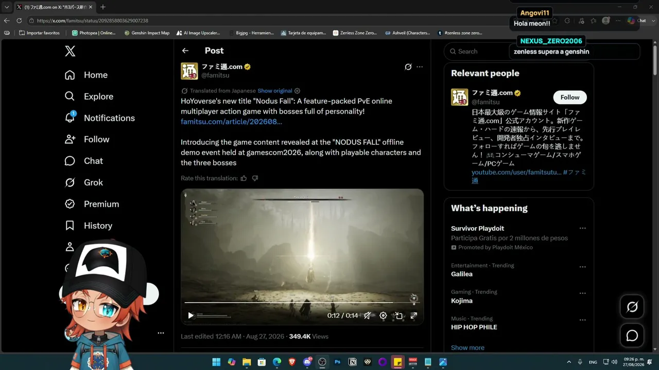This screenshot has width=659, height=370.
Task: Open famitsu profile avatar in Relevant people
Action: point(459,97)
